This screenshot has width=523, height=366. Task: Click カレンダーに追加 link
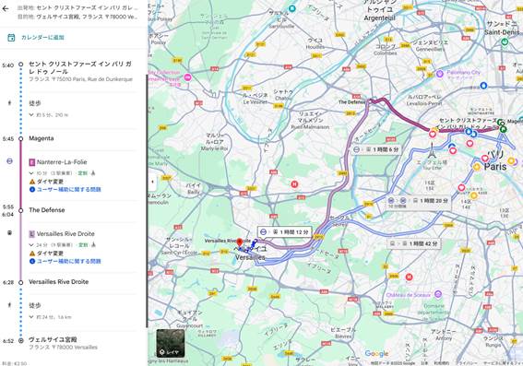click(42, 37)
